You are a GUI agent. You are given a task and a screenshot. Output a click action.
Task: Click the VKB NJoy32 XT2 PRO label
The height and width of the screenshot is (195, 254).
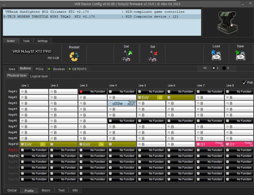(x=32, y=51)
